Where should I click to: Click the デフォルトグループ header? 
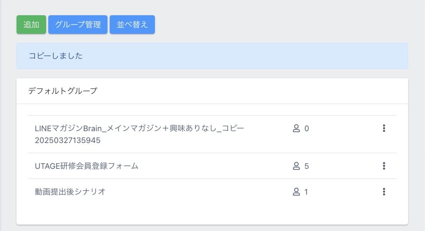[x=63, y=91]
